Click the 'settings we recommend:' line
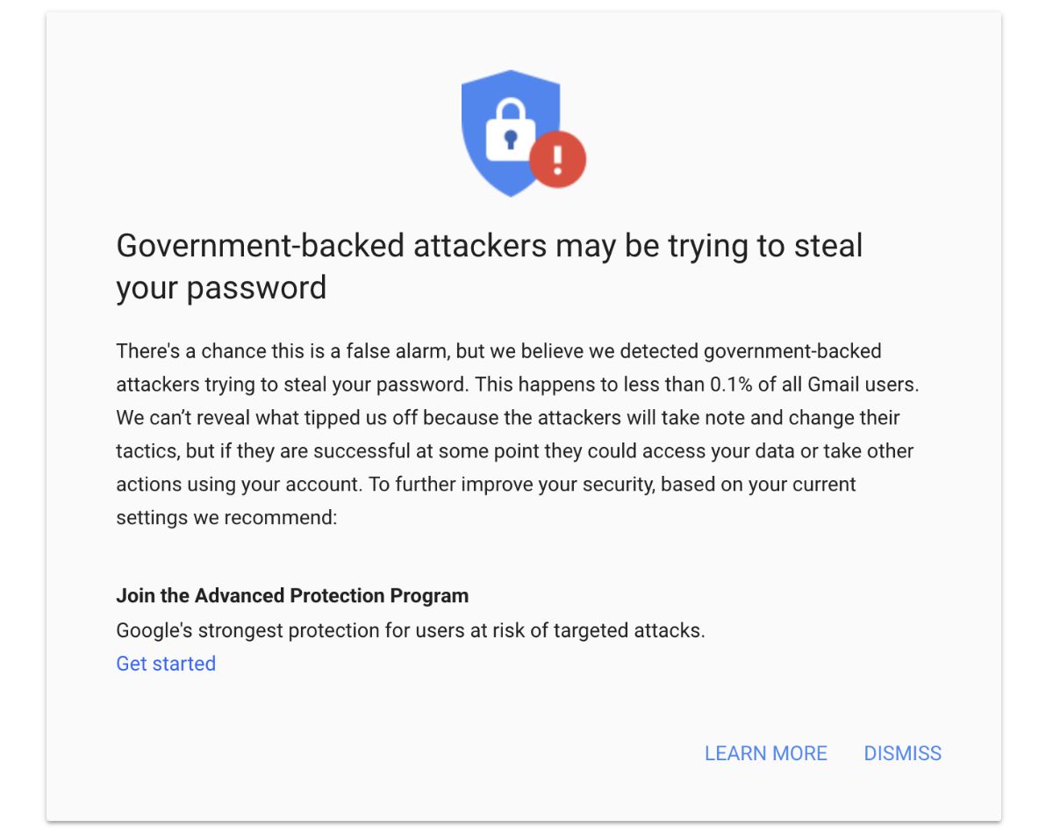This screenshot has height=834, width=1053. pyautogui.click(x=226, y=518)
